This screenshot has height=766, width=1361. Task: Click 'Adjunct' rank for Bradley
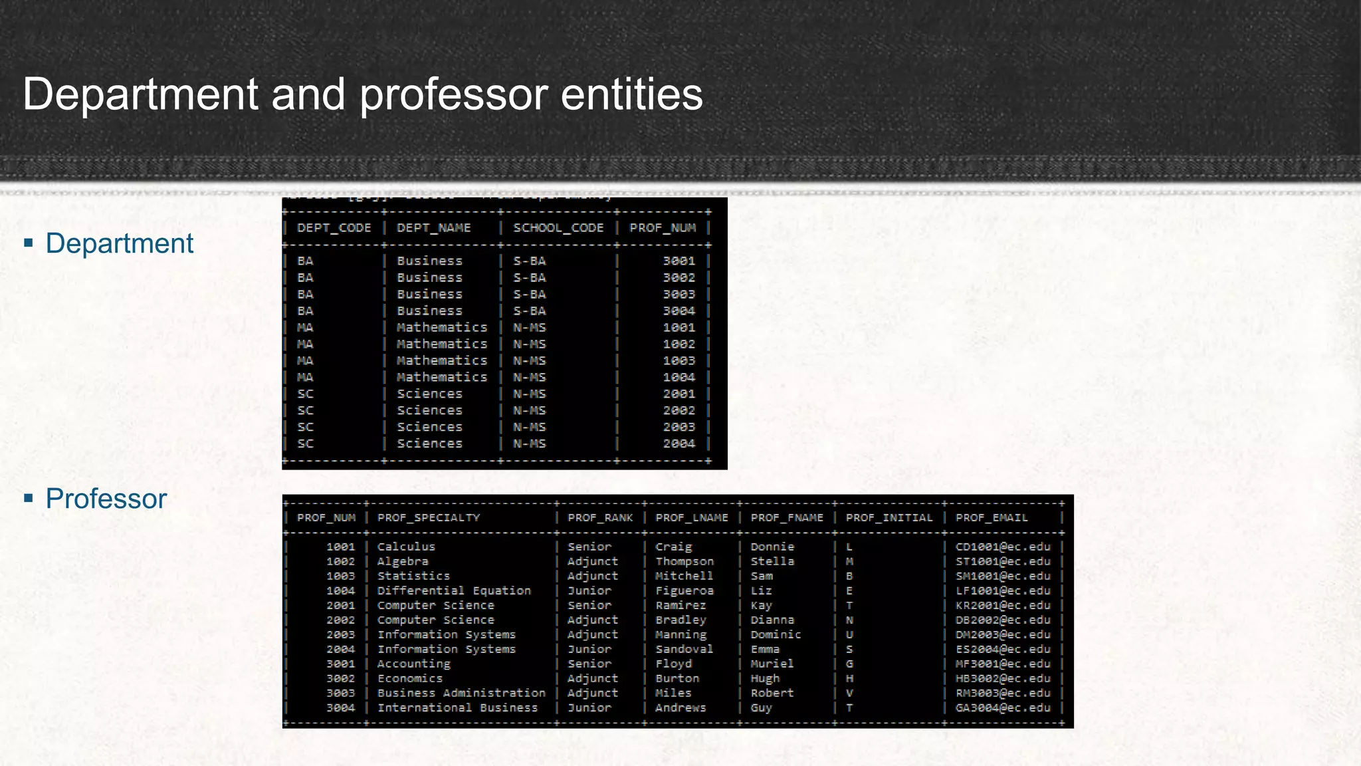[x=593, y=620]
